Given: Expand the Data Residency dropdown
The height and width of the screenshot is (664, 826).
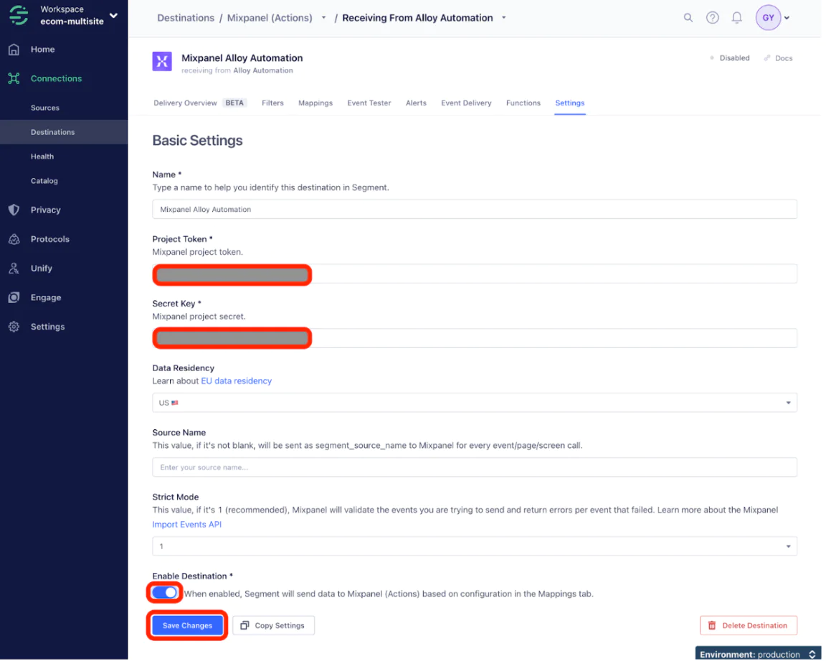Looking at the screenshot, I should 474,403.
